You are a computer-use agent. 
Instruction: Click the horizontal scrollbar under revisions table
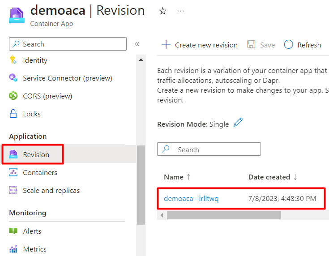223,215
